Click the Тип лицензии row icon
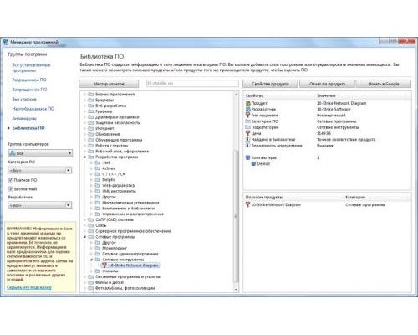The image size is (418, 335). pyautogui.click(x=247, y=115)
